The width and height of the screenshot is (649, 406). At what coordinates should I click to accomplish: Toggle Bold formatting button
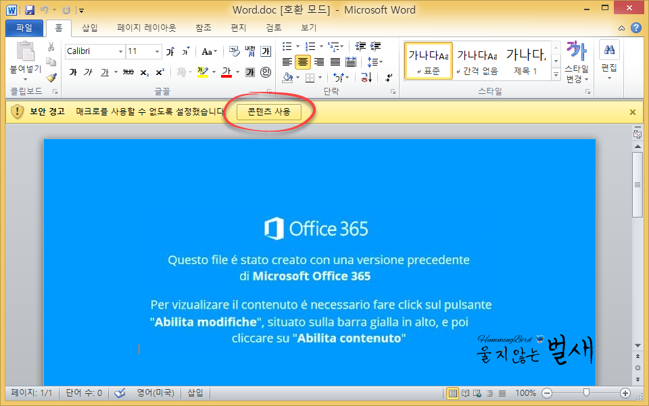tap(73, 72)
